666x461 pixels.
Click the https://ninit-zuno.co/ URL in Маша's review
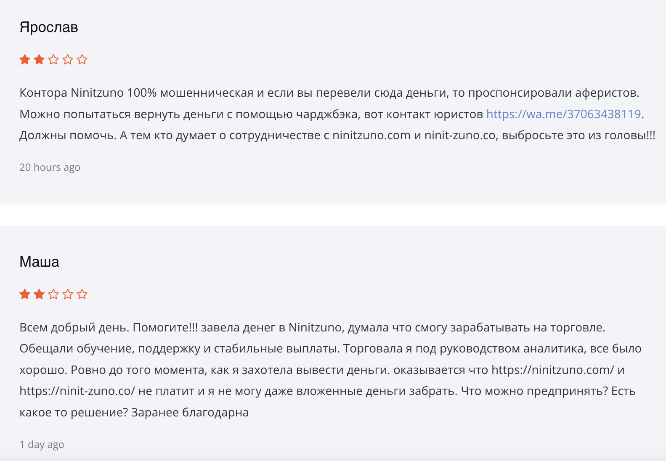77,391
